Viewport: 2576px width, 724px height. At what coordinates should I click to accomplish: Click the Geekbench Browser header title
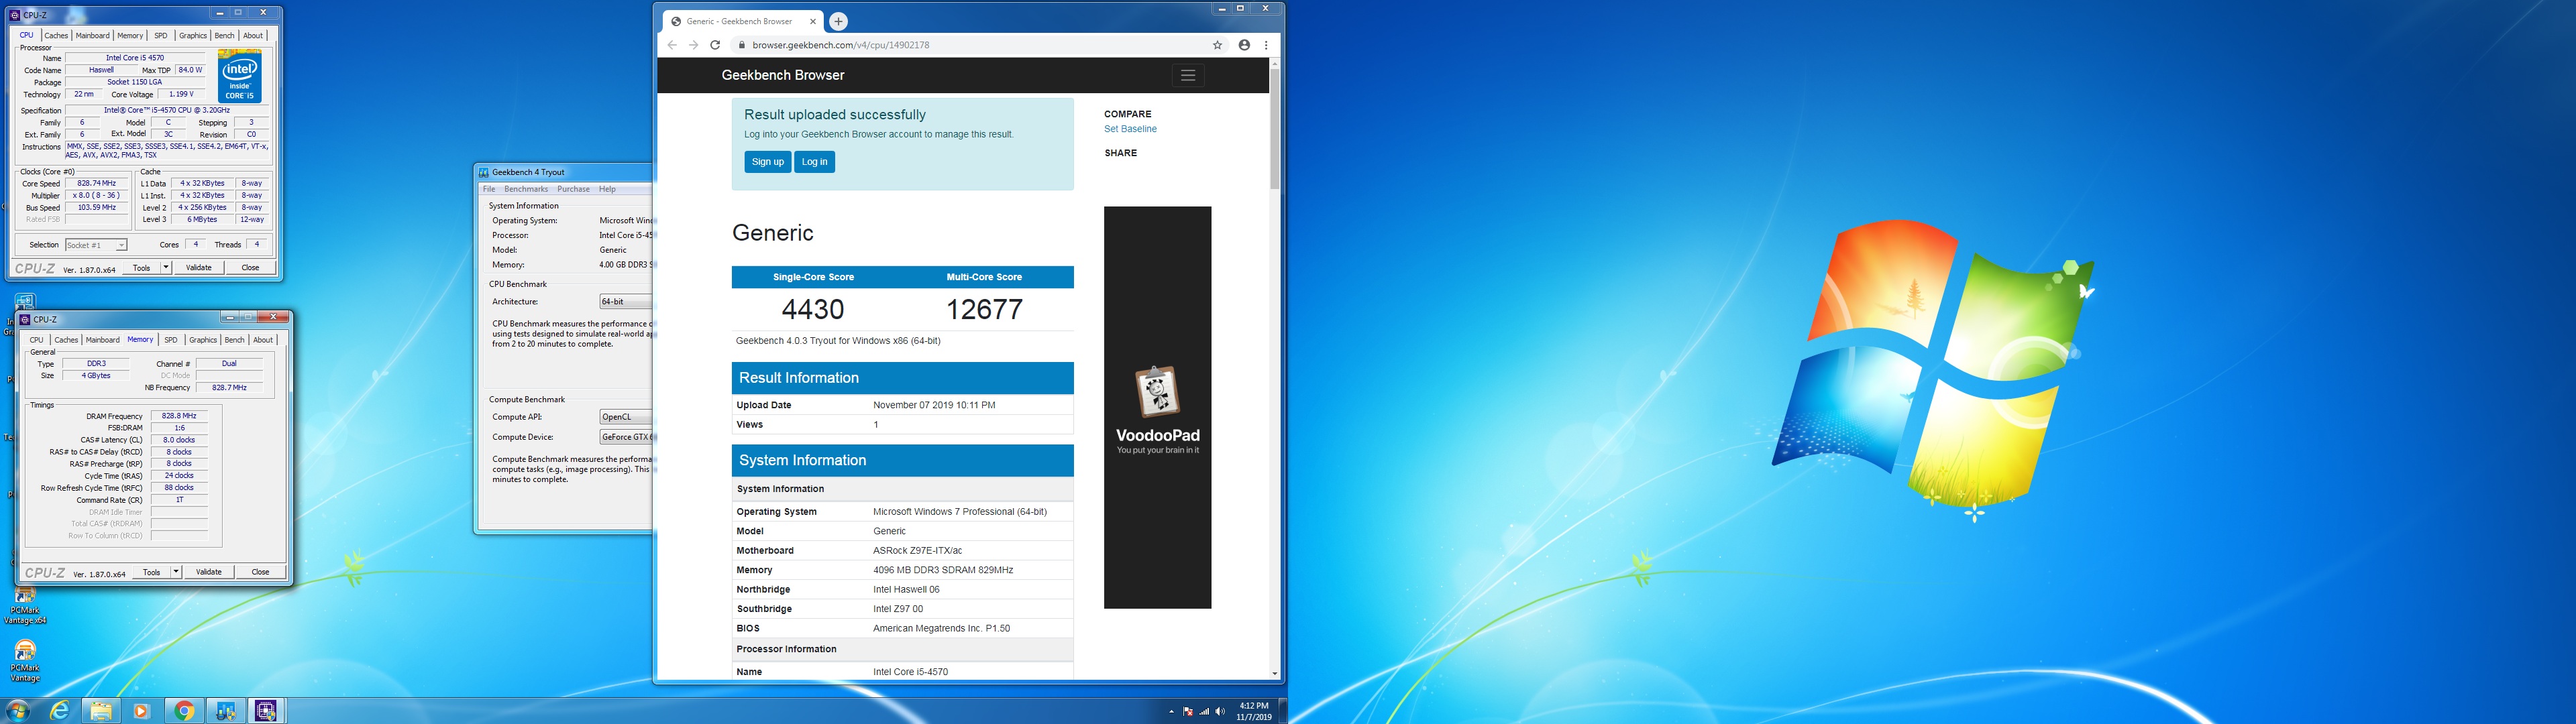pyautogui.click(x=783, y=75)
